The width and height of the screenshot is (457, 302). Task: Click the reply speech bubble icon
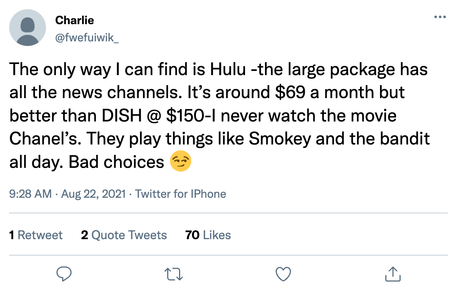pos(65,274)
